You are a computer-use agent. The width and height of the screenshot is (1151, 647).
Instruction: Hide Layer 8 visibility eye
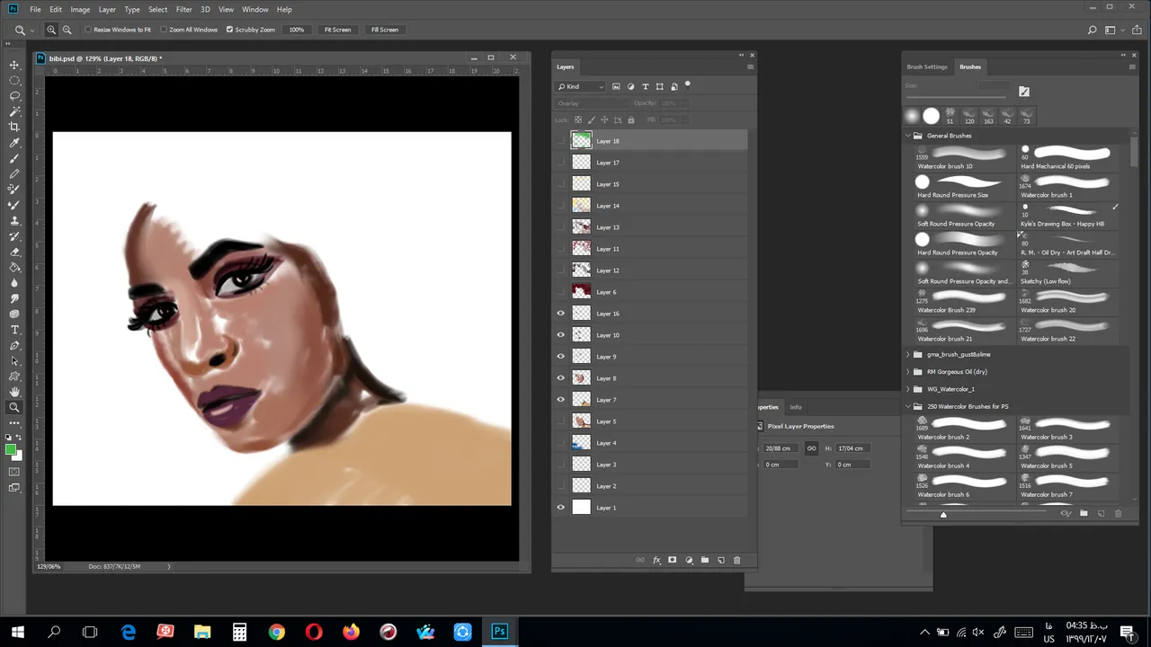coord(561,378)
